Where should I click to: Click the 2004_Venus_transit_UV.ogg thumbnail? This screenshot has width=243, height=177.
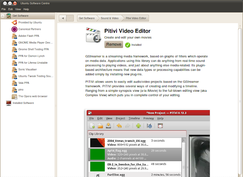pos(98,143)
